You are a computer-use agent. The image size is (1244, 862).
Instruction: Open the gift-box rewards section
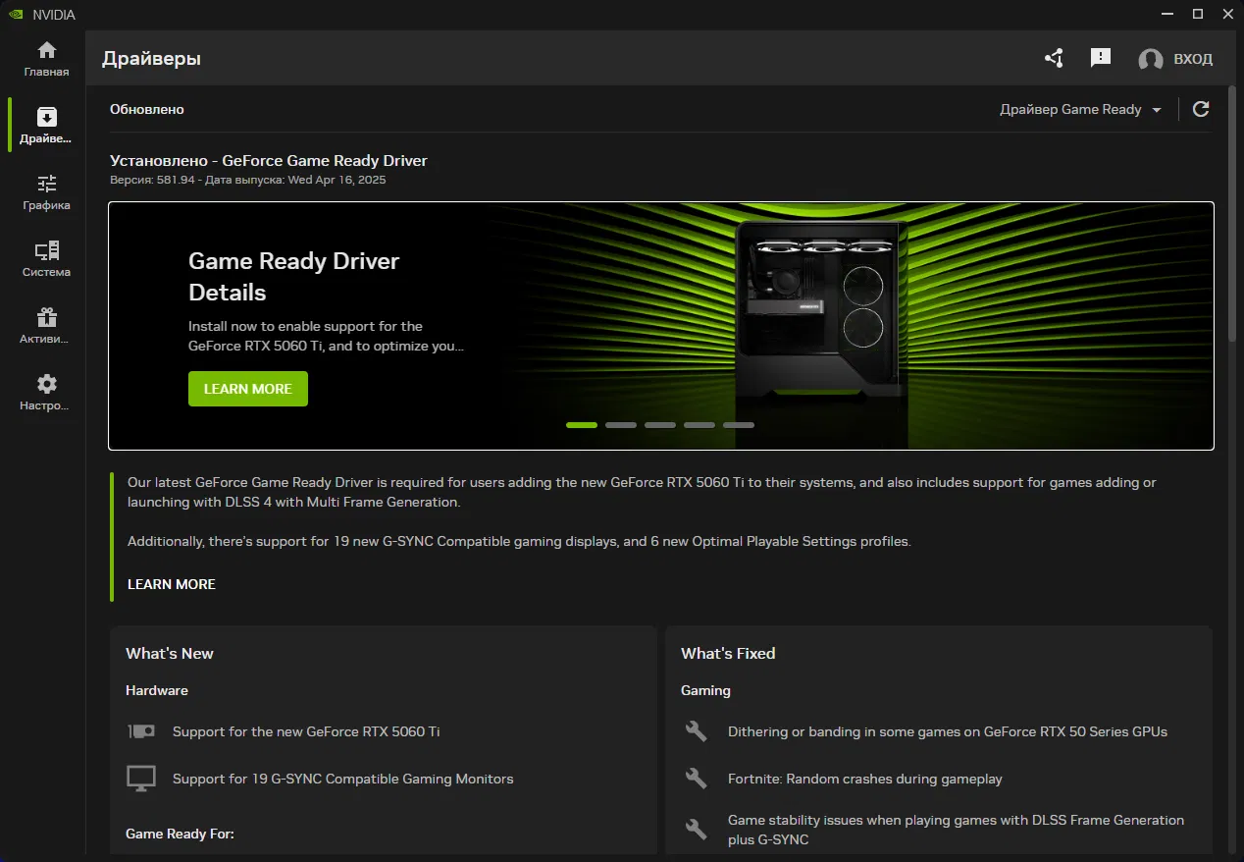(46, 326)
